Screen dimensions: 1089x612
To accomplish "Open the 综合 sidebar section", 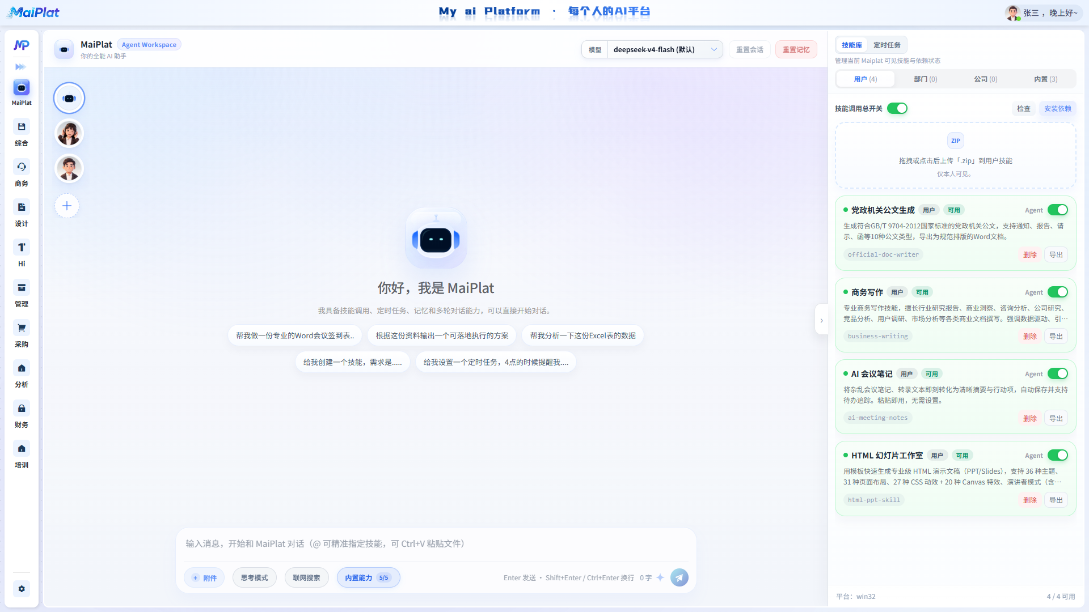I will coord(22,133).
